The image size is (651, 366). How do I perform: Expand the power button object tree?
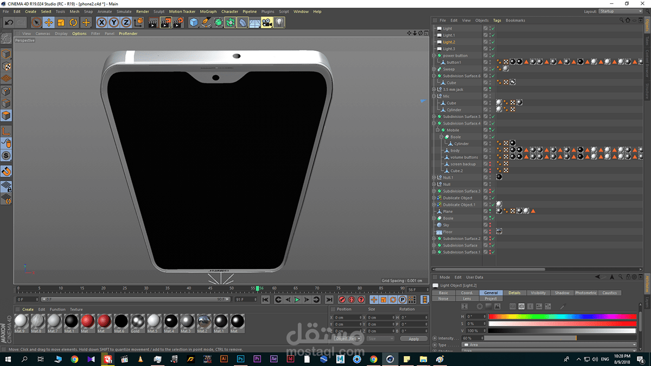coord(434,56)
